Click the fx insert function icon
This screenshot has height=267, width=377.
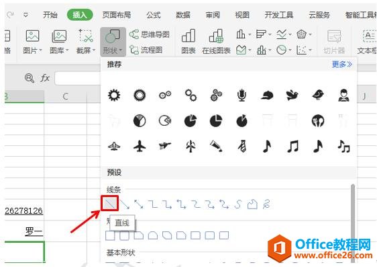[45, 78]
